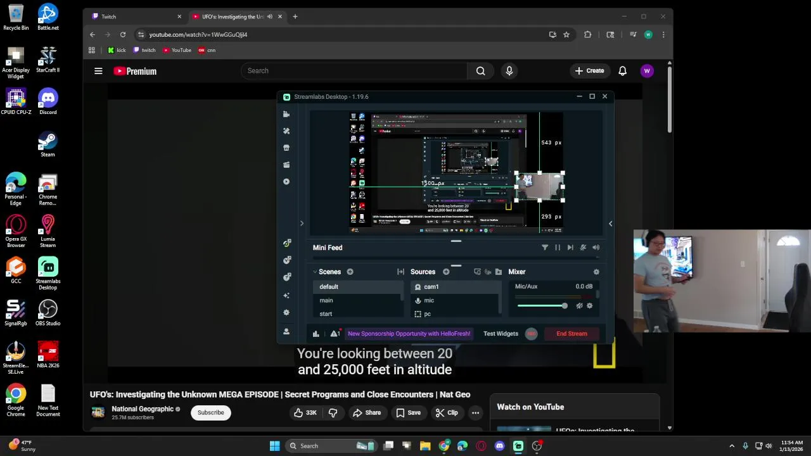The width and height of the screenshot is (811, 456).
Task: Toggle Mini Feed alert volume speaker
Action: coord(596,248)
